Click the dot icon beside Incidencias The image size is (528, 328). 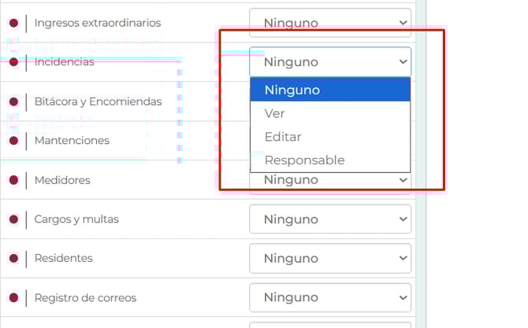[x=13, y=62]
